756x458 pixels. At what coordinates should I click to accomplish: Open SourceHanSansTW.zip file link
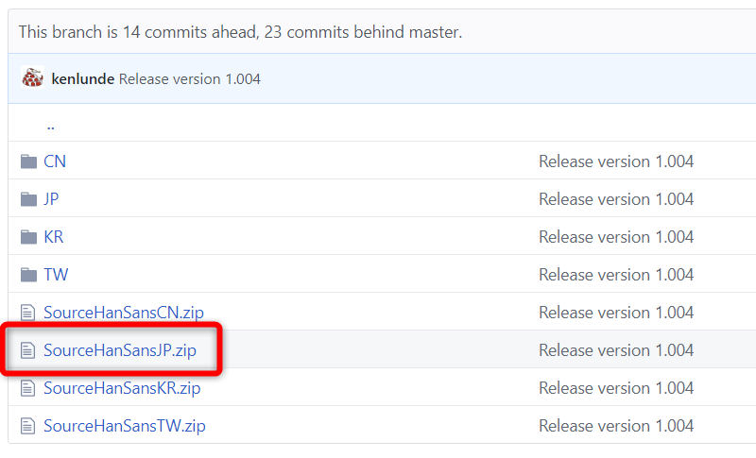[x=125, y=426]
